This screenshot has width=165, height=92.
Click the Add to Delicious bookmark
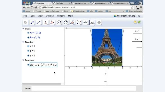pos(51,11)
